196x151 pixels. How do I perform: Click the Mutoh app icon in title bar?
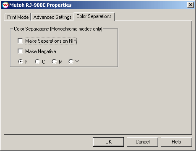coord(5,5)
